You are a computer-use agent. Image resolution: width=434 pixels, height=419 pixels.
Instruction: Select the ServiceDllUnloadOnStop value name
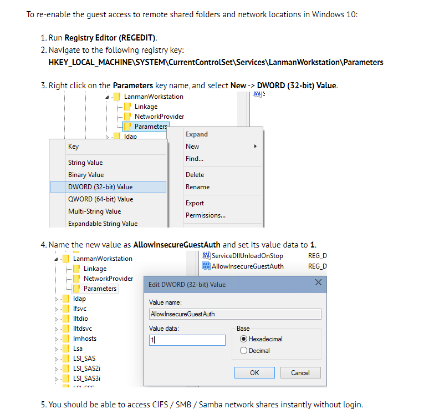(x=247, y=255)
